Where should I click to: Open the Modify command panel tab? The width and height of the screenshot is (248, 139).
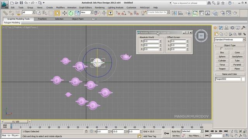click(x=221, y=28)
